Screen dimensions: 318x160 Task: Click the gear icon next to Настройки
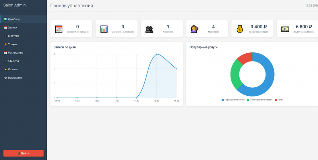click(6, 78)
